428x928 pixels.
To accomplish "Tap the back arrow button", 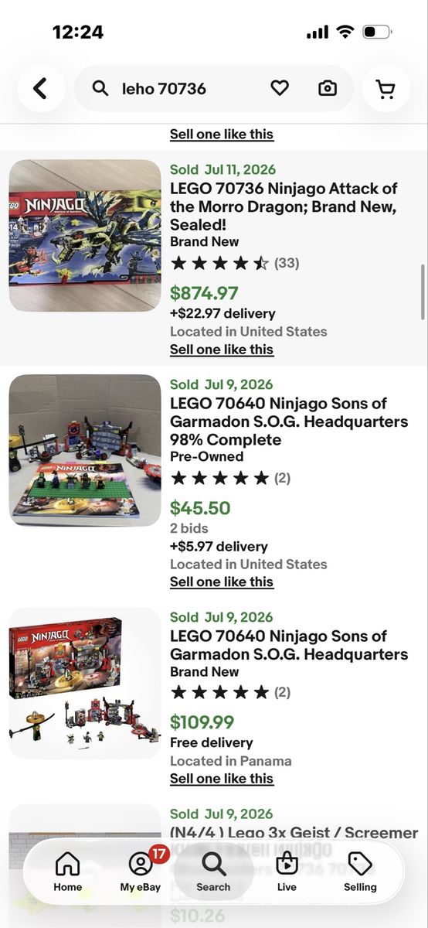I will click(x=40, y=88).
